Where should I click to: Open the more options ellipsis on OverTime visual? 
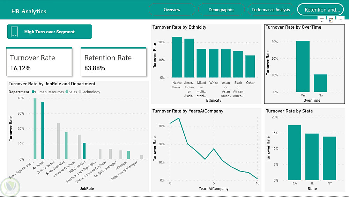[340, 20]
